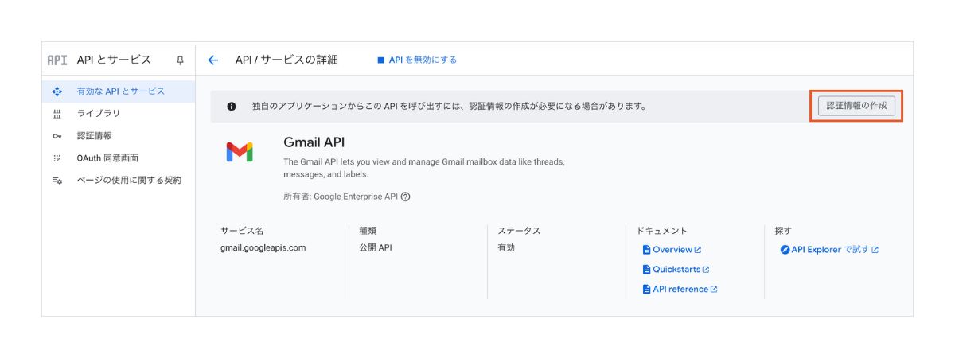Click the help icon next to Google Enterprise API
Screen dimensions: 955x358
(406, 197)
